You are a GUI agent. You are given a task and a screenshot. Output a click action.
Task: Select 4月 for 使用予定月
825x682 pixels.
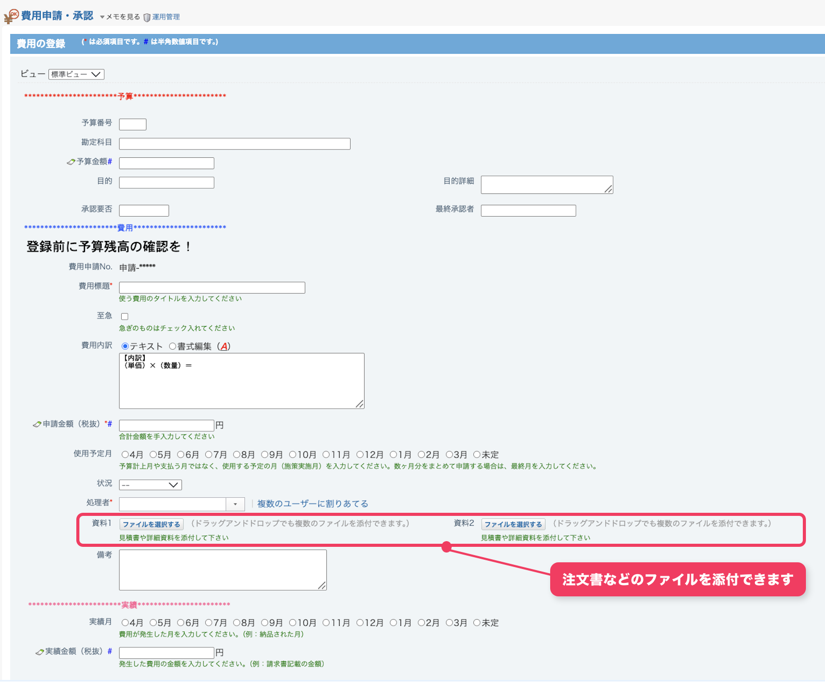coord(125,454)
